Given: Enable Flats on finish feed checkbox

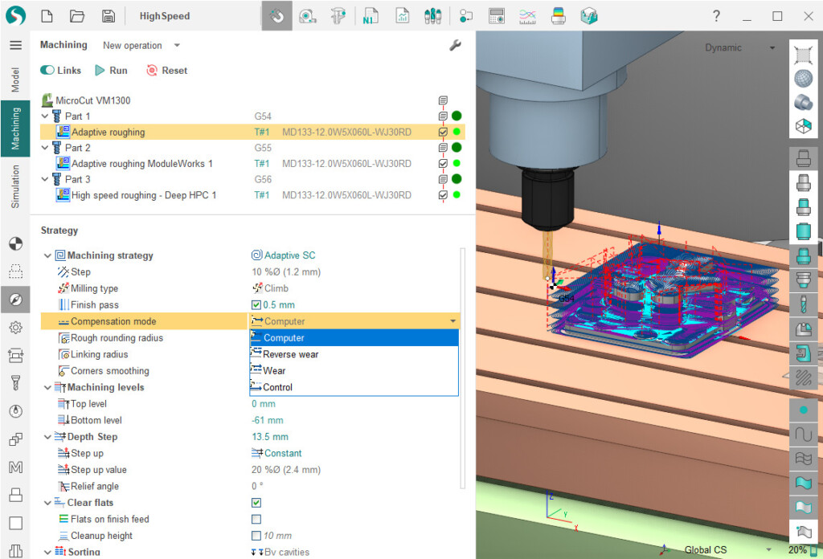Looking at the screenshot, I should coord(256,520).
